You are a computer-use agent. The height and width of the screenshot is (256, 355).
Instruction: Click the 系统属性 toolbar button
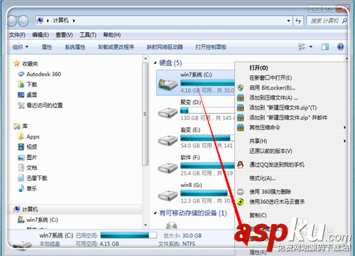point(75,47)
